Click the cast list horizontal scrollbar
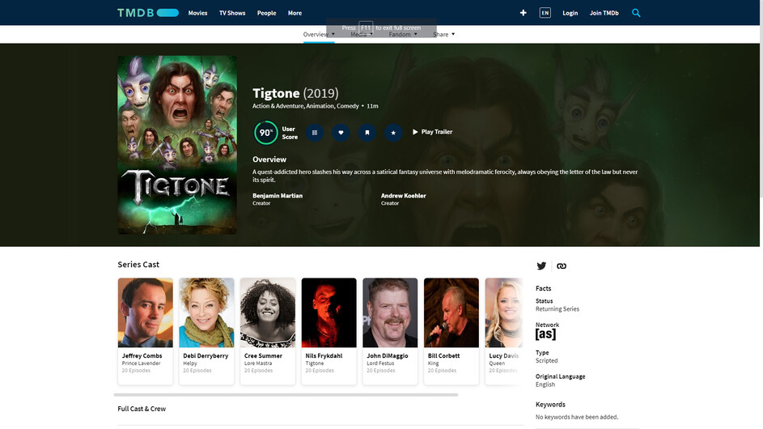763x429 pixels. tap(286, 394)
